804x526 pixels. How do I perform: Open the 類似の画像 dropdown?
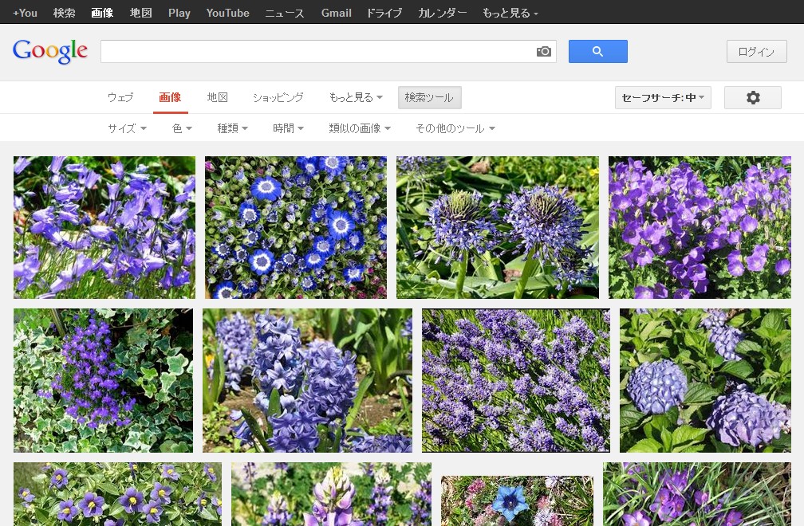coord(360,128)
